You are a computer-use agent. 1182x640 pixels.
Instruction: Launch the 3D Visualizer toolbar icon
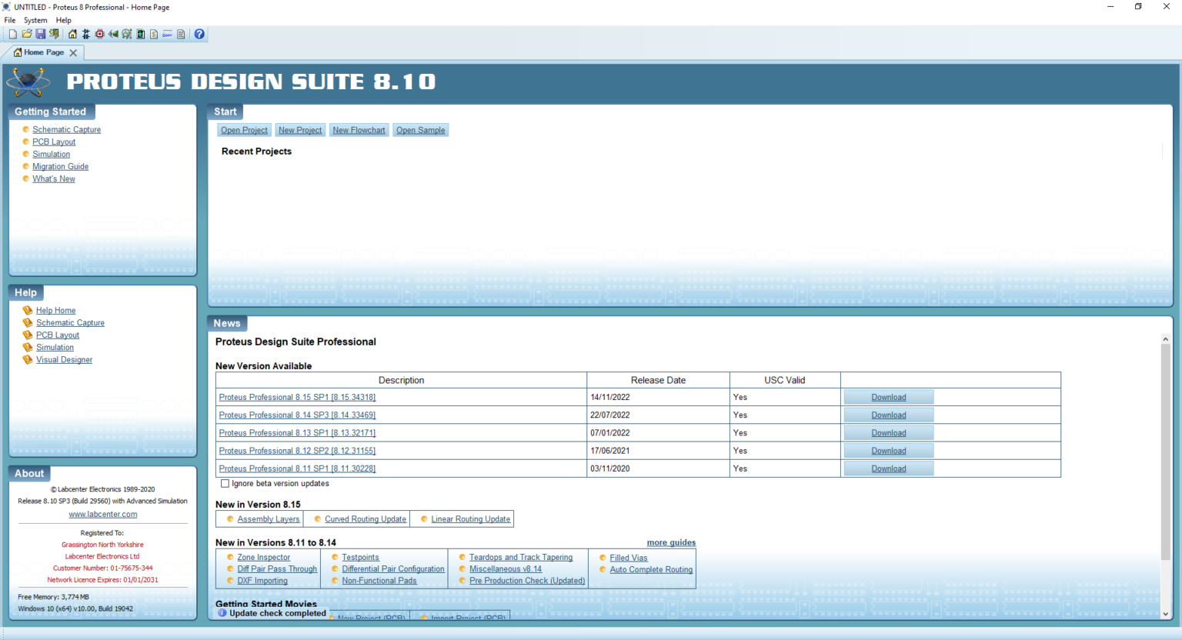(112, 34)
